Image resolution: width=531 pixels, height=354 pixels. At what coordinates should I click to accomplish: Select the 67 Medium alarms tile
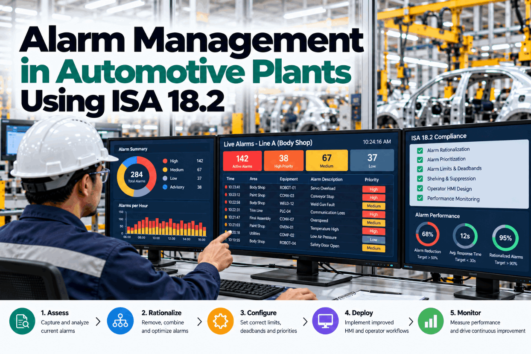(326, 161)
